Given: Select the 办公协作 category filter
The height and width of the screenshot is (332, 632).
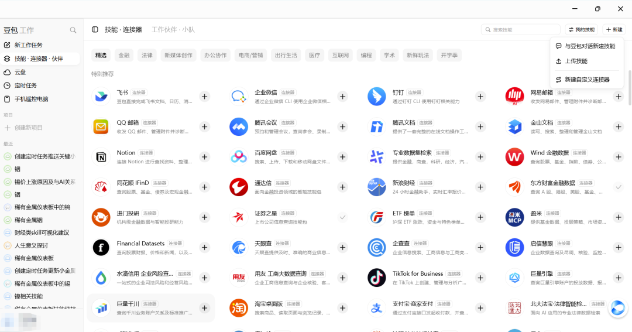Looking at the screenshot, I should point(215,55).
